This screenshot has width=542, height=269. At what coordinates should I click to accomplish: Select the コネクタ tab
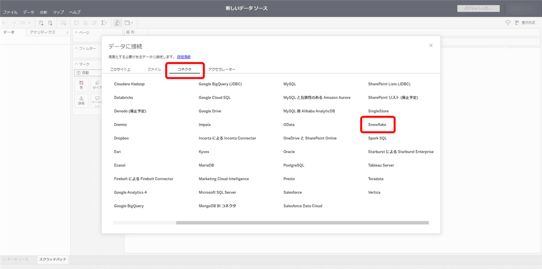click(185, 69)
